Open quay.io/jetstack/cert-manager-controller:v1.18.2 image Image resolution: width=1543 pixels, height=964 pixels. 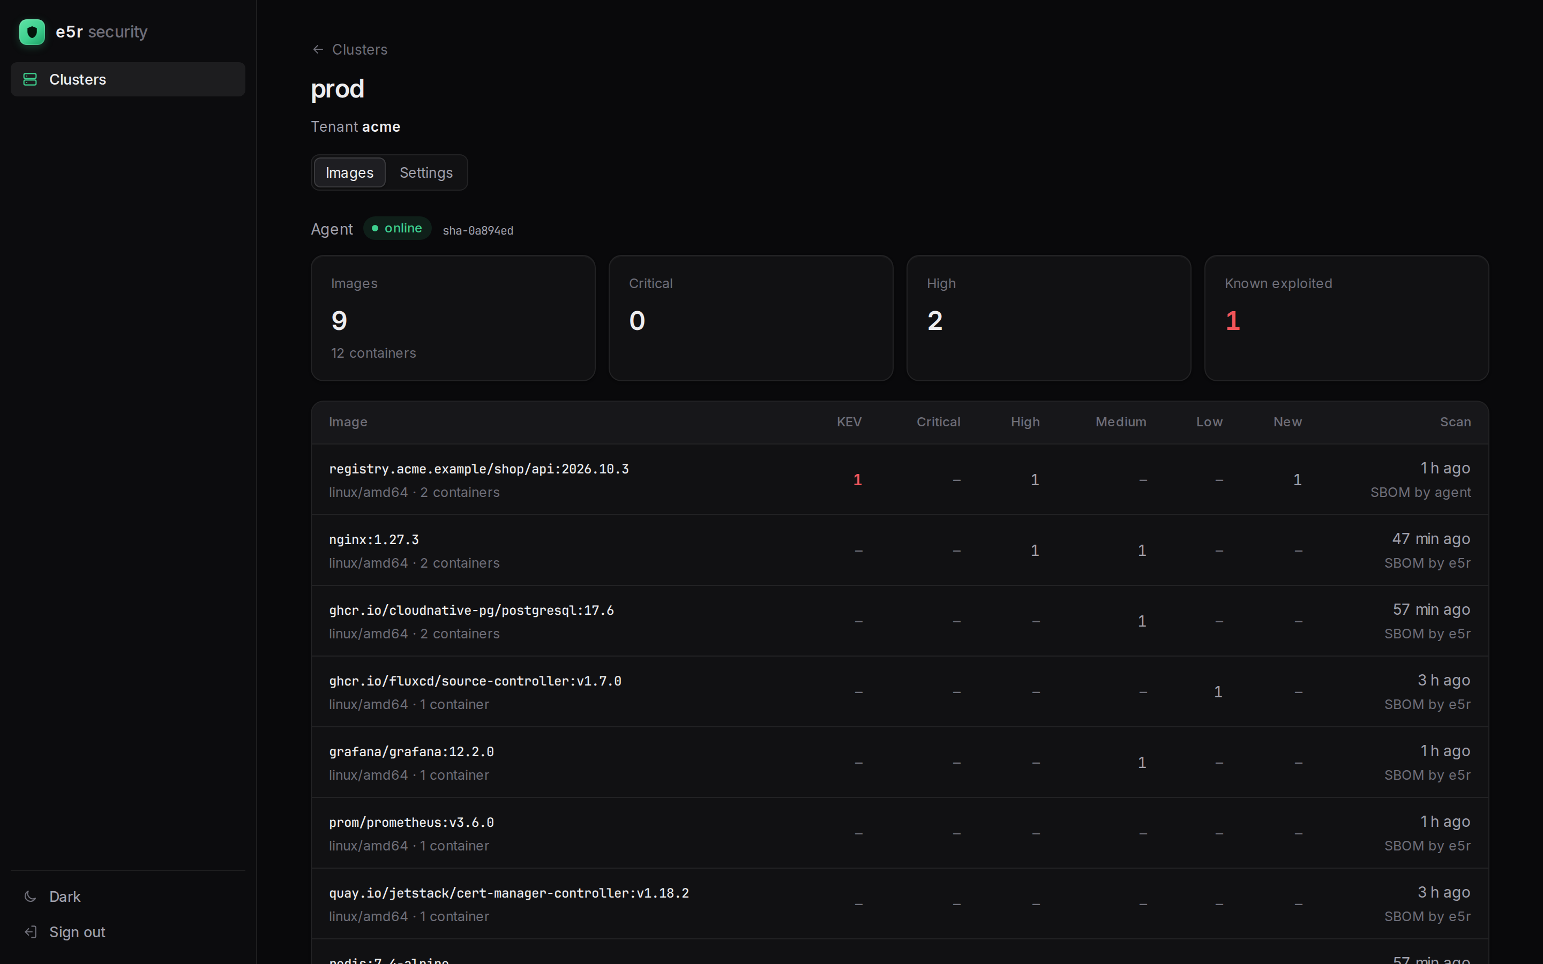pyautogui.click(x=900, y=904)
